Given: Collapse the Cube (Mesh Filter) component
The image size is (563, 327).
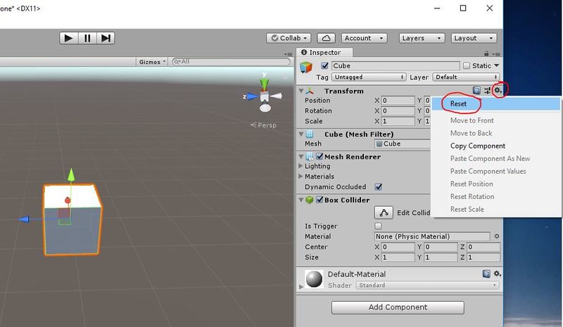Looking at the screenshot, I should coord(301,134).
